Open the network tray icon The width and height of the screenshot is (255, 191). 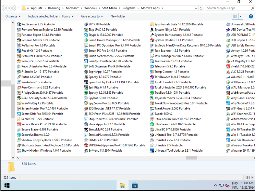[x=221, y=185]
